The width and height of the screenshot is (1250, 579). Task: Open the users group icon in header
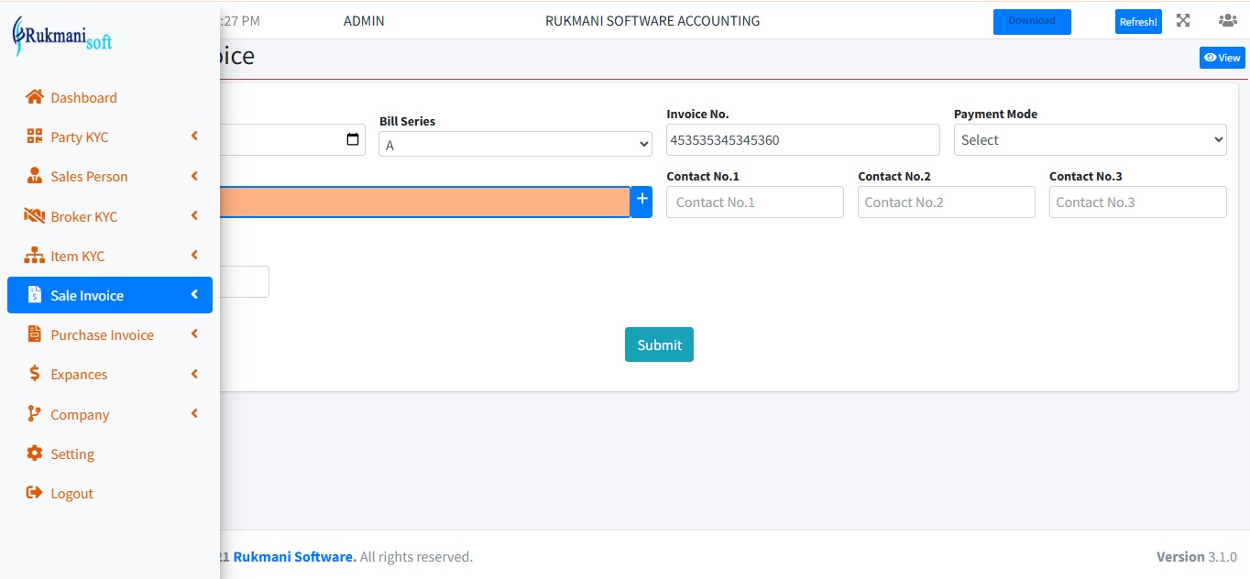[1227, 20]
